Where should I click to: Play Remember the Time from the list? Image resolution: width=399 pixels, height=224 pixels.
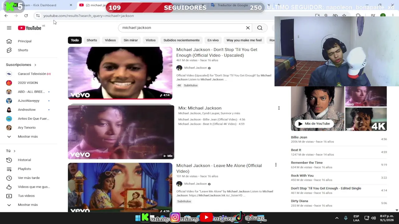[339, 165]
